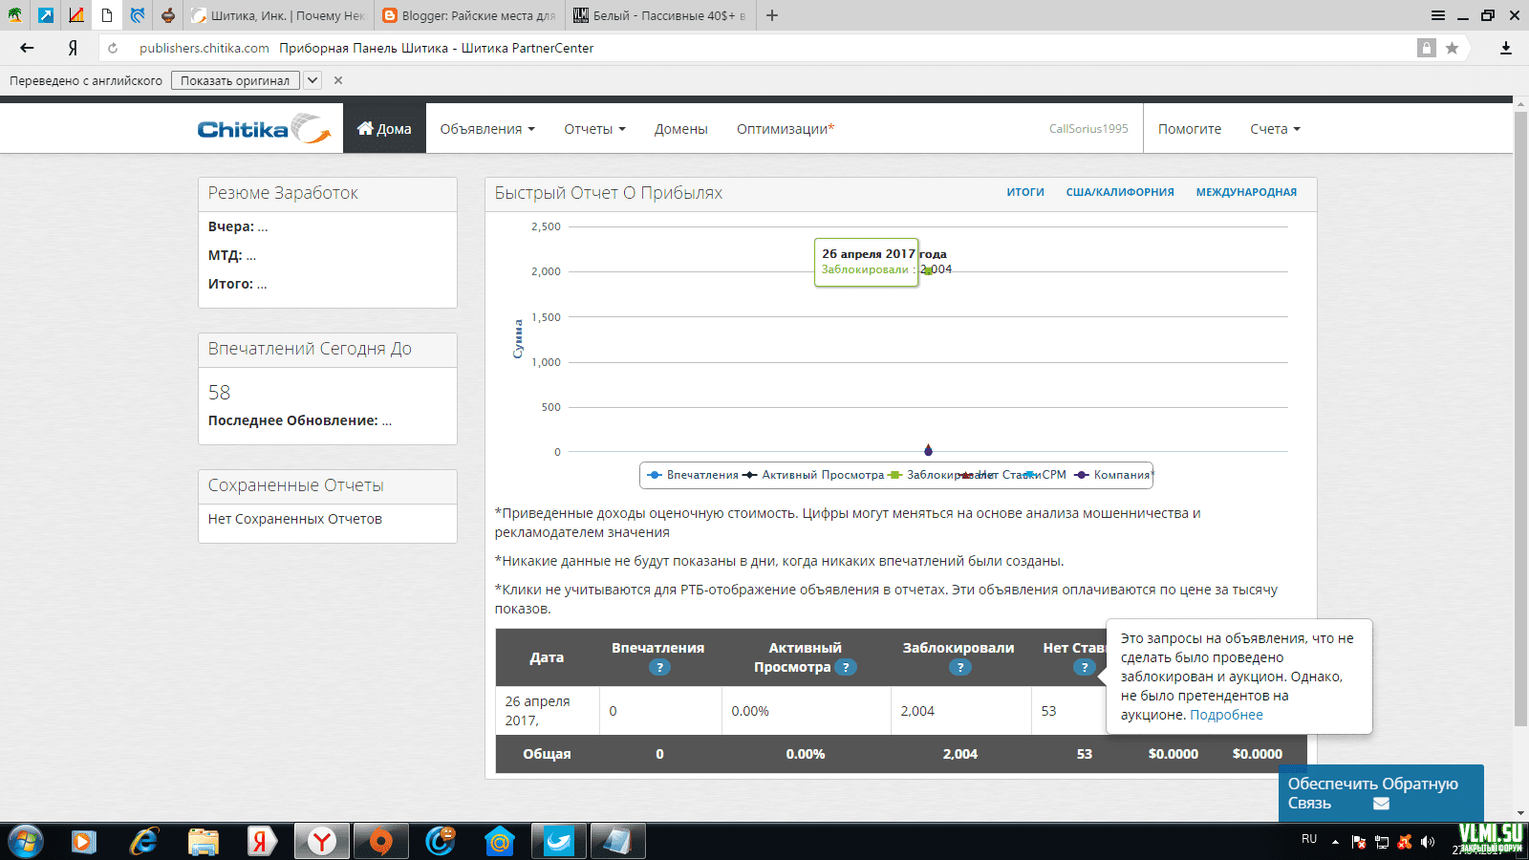Close the translation bar
Viewport: 1529px width, 860px height.
(x=338, y=80)
